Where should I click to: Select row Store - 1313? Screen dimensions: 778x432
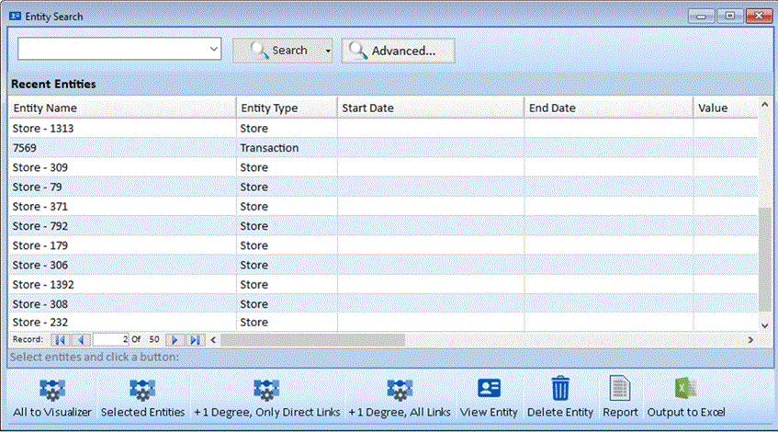[x=383, y=128]
